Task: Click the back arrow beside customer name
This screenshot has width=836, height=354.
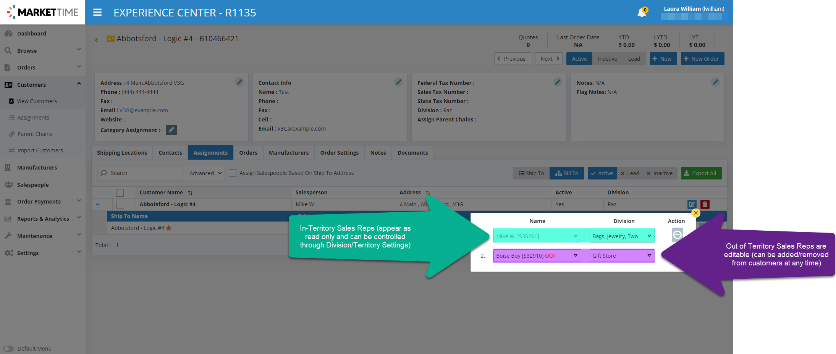Action: point(97,40)
